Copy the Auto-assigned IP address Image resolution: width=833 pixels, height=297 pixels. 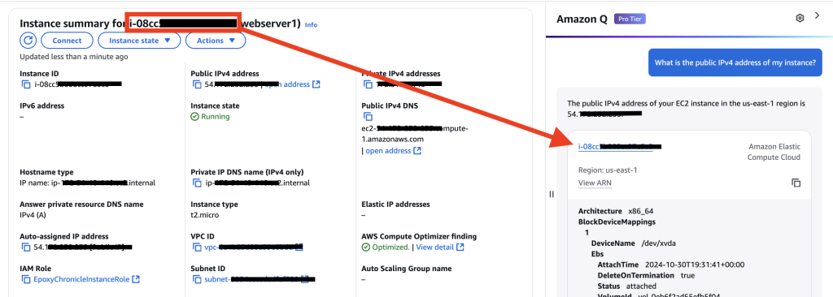pyautogui.click(x=25, y=247)
